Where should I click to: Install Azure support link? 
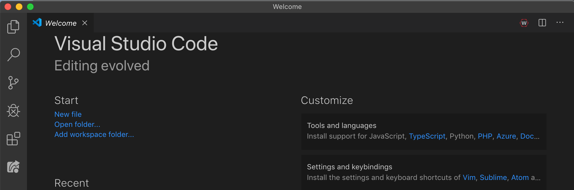(506, 136)
